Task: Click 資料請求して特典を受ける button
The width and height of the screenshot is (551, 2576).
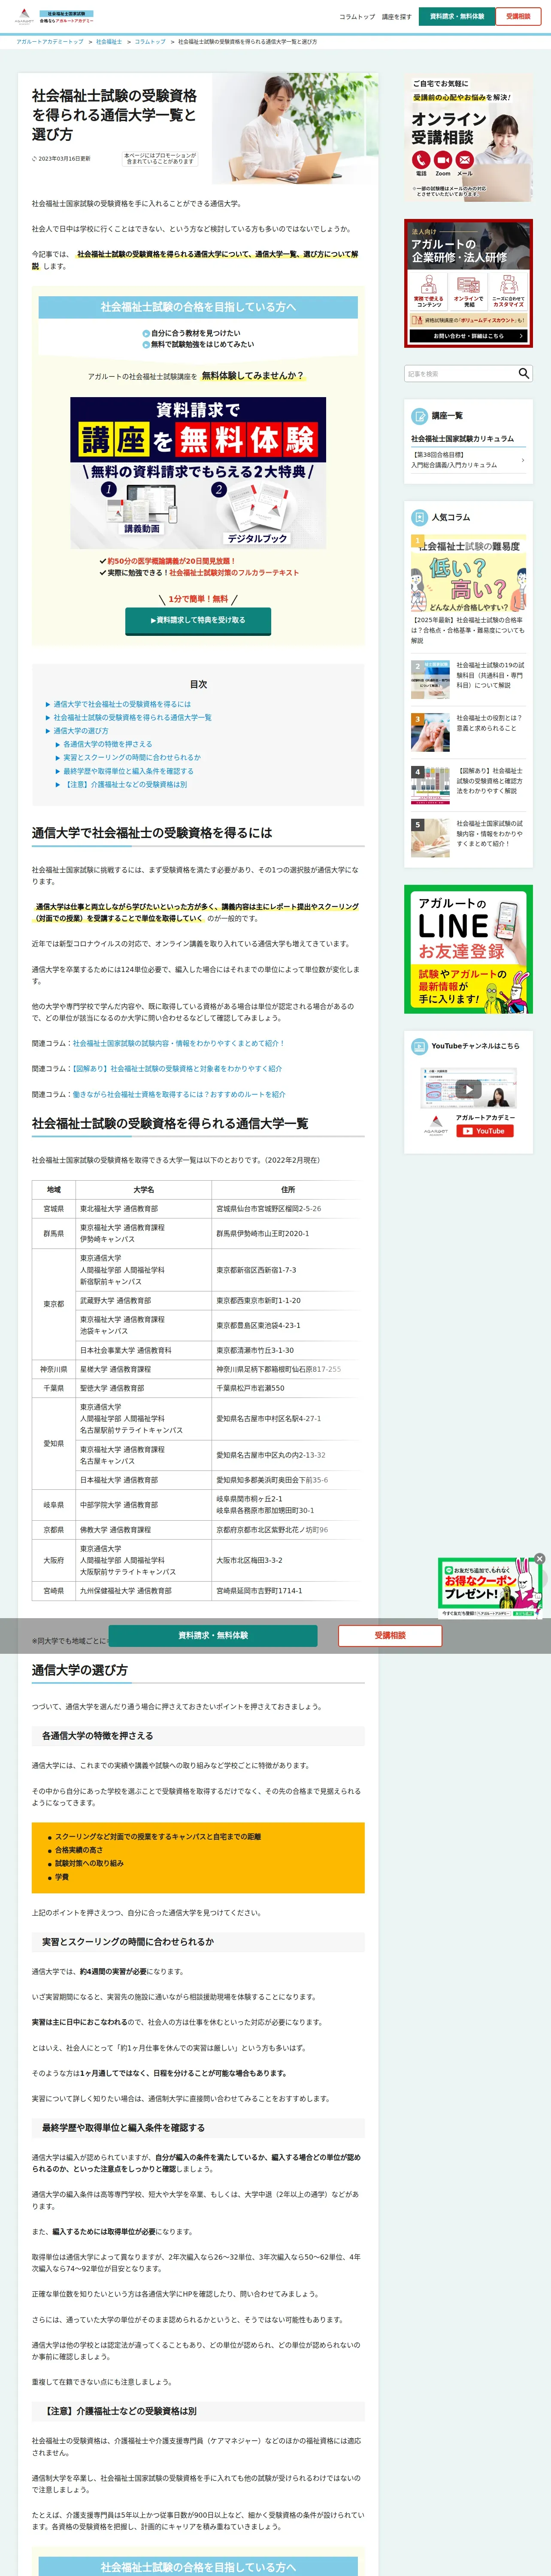Action: click(x=198, y=620)
